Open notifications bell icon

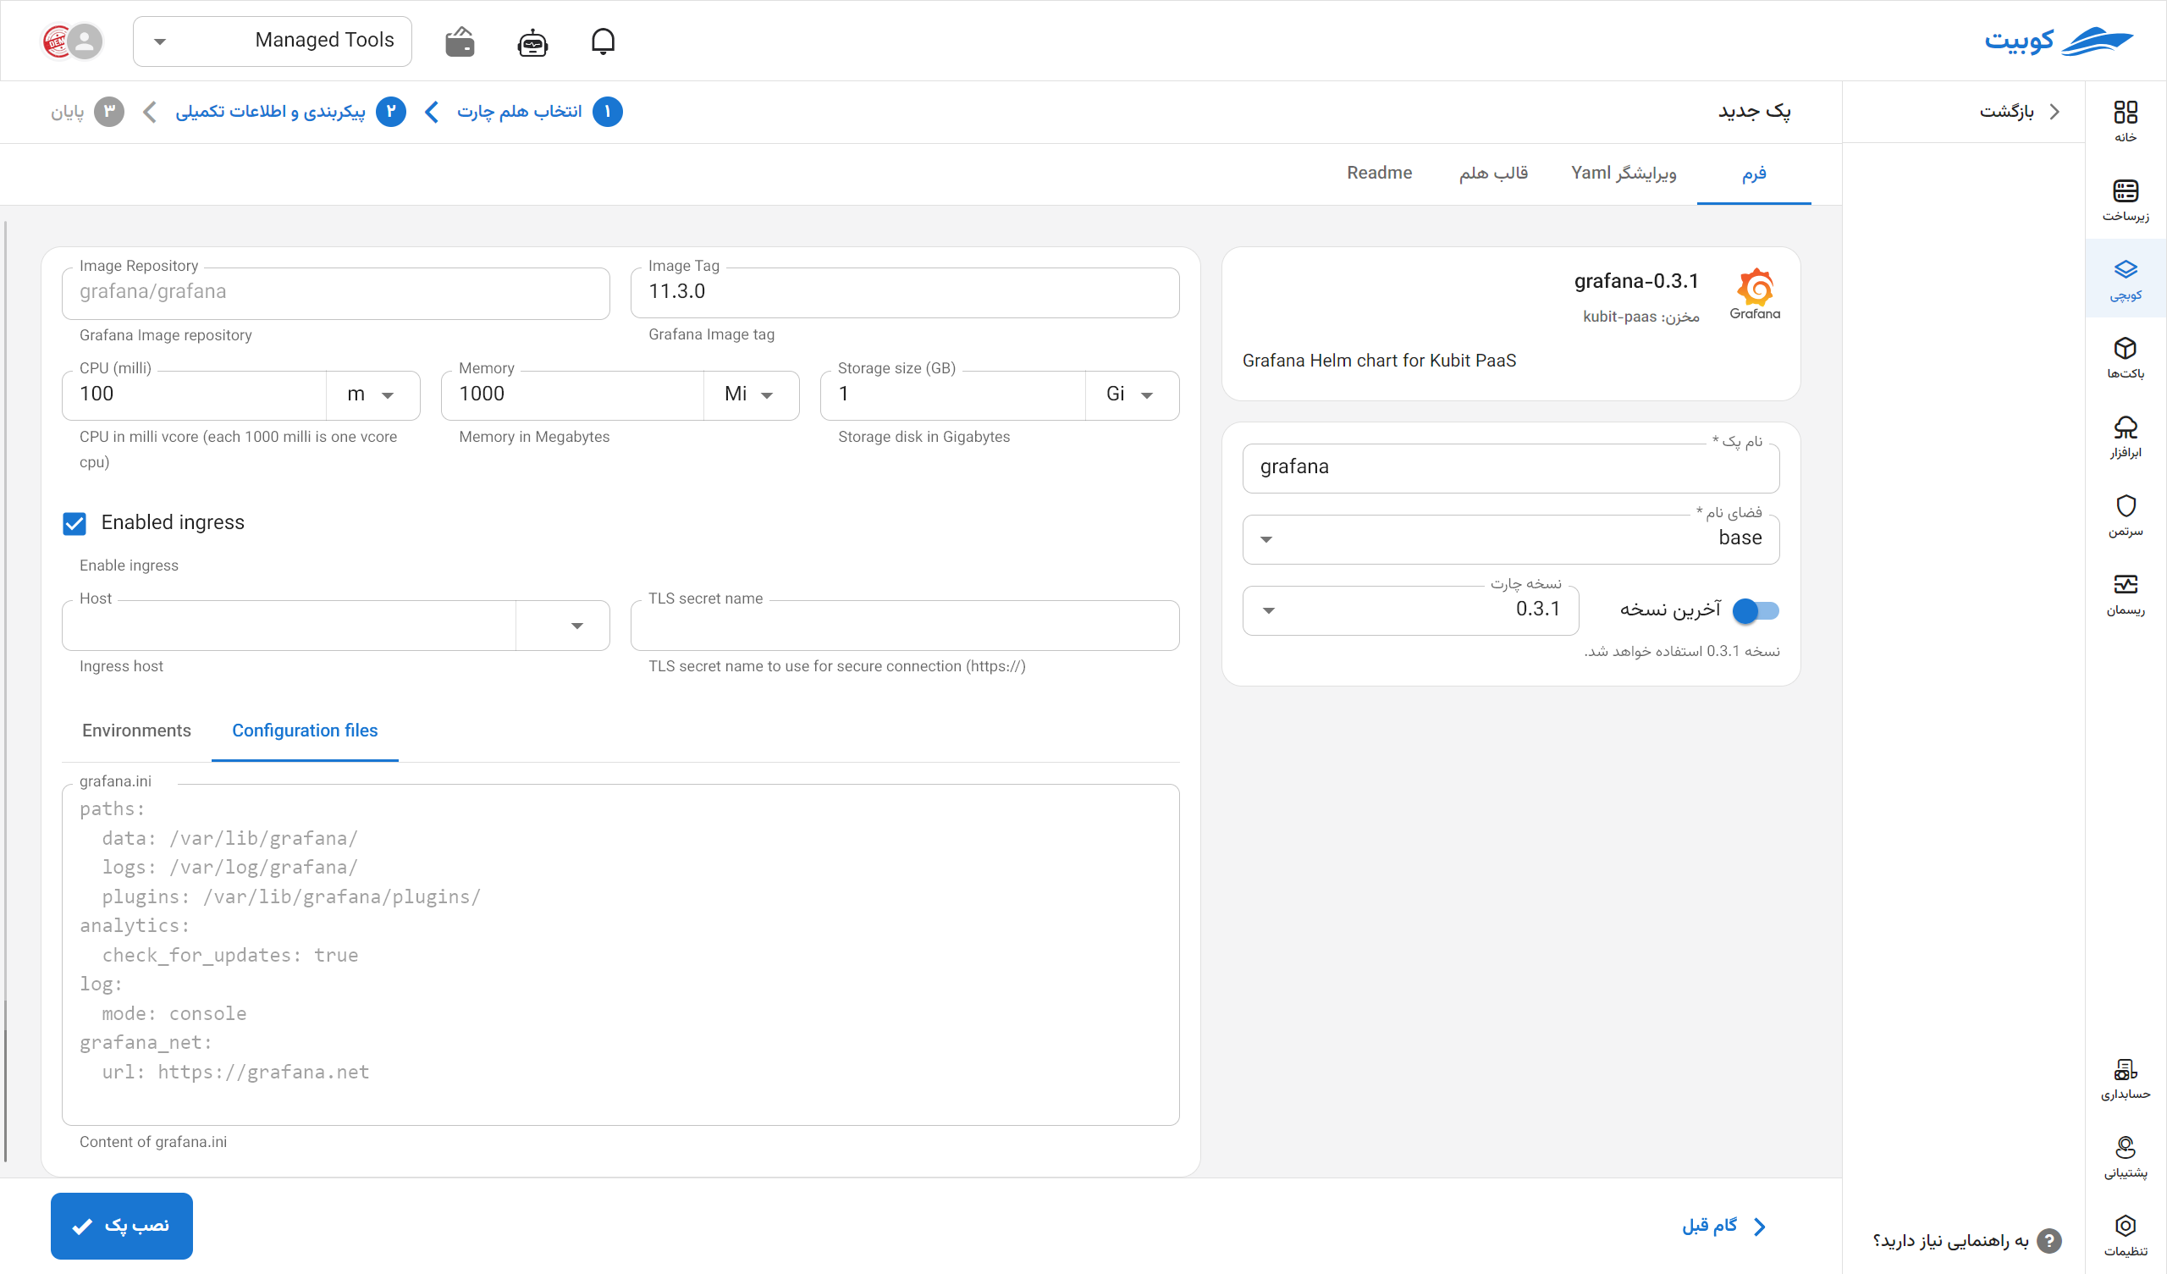(603, 41)
